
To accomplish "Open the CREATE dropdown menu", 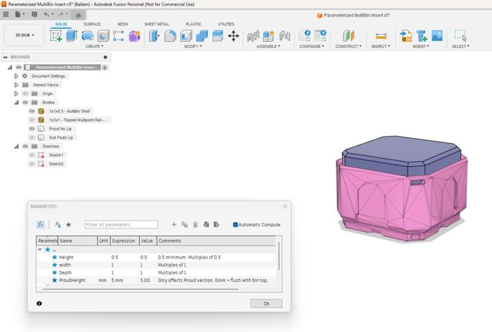I will [95, 47].
